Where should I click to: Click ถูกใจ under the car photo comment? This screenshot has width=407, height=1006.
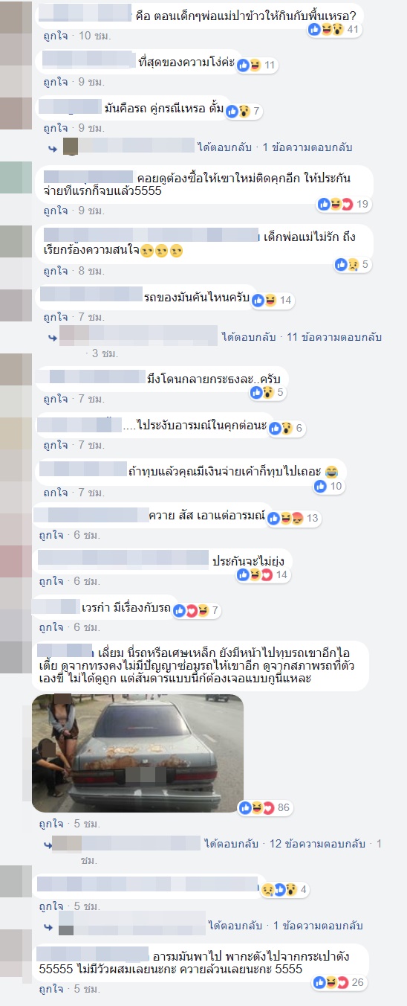53,824
